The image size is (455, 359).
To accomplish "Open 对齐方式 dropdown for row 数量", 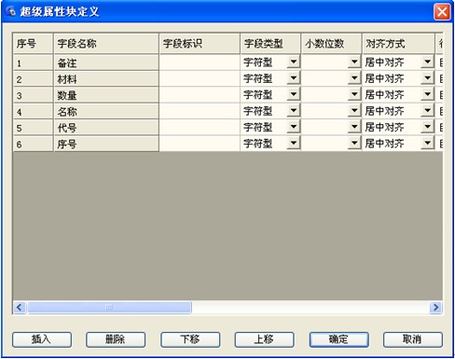I will (x=427, y=94).
